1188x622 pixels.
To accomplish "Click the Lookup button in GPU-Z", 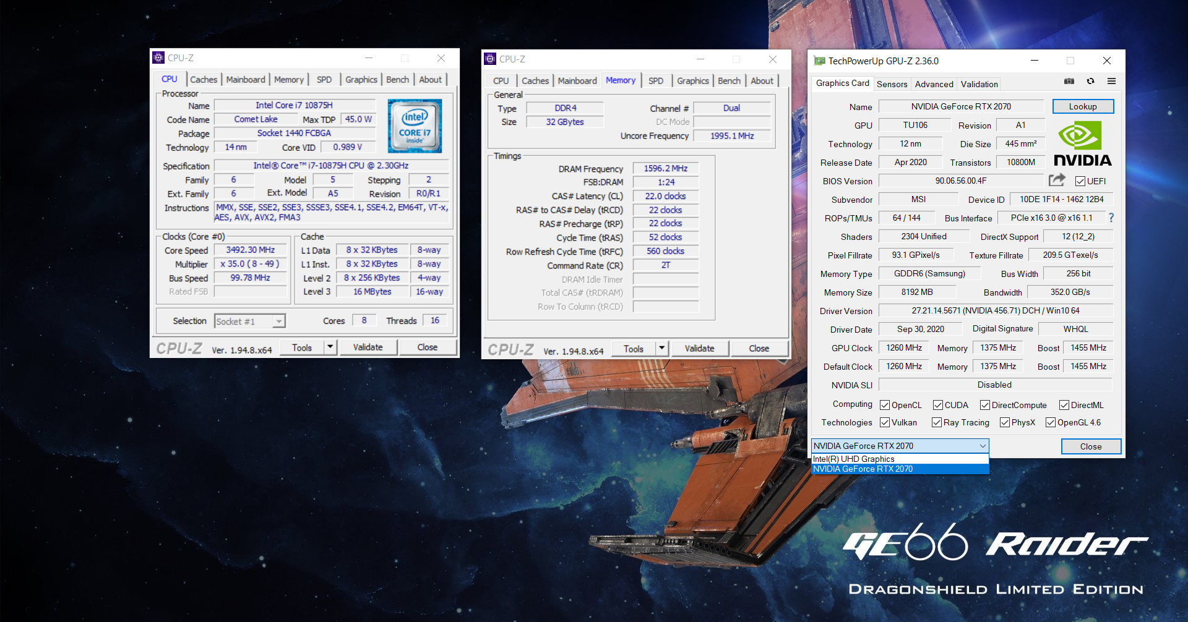I will pyautogui.click(x=1083, y=106).
